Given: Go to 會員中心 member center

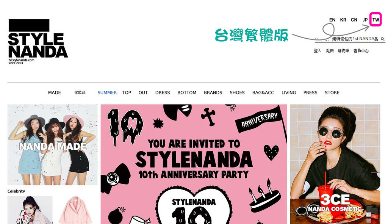Looking at the screenshot, I should [x=361, y=51].
